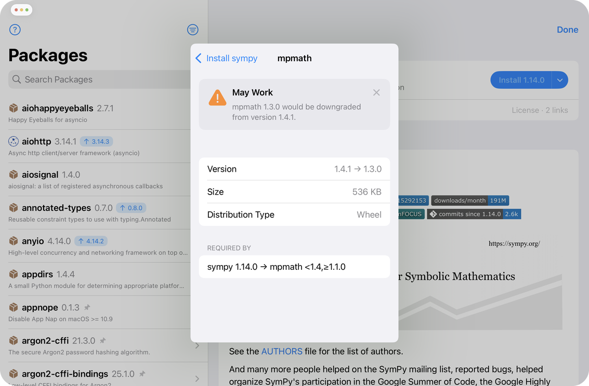Open the https://sympy.org/ link
This screenshot has height=386, width=589.
[514, 244]
